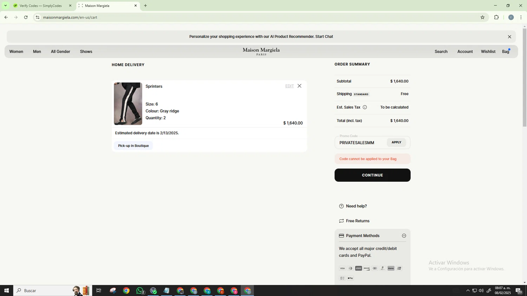Open WhatsApp from the taskbar
527x296 pixels.
[x=140, y=290]
